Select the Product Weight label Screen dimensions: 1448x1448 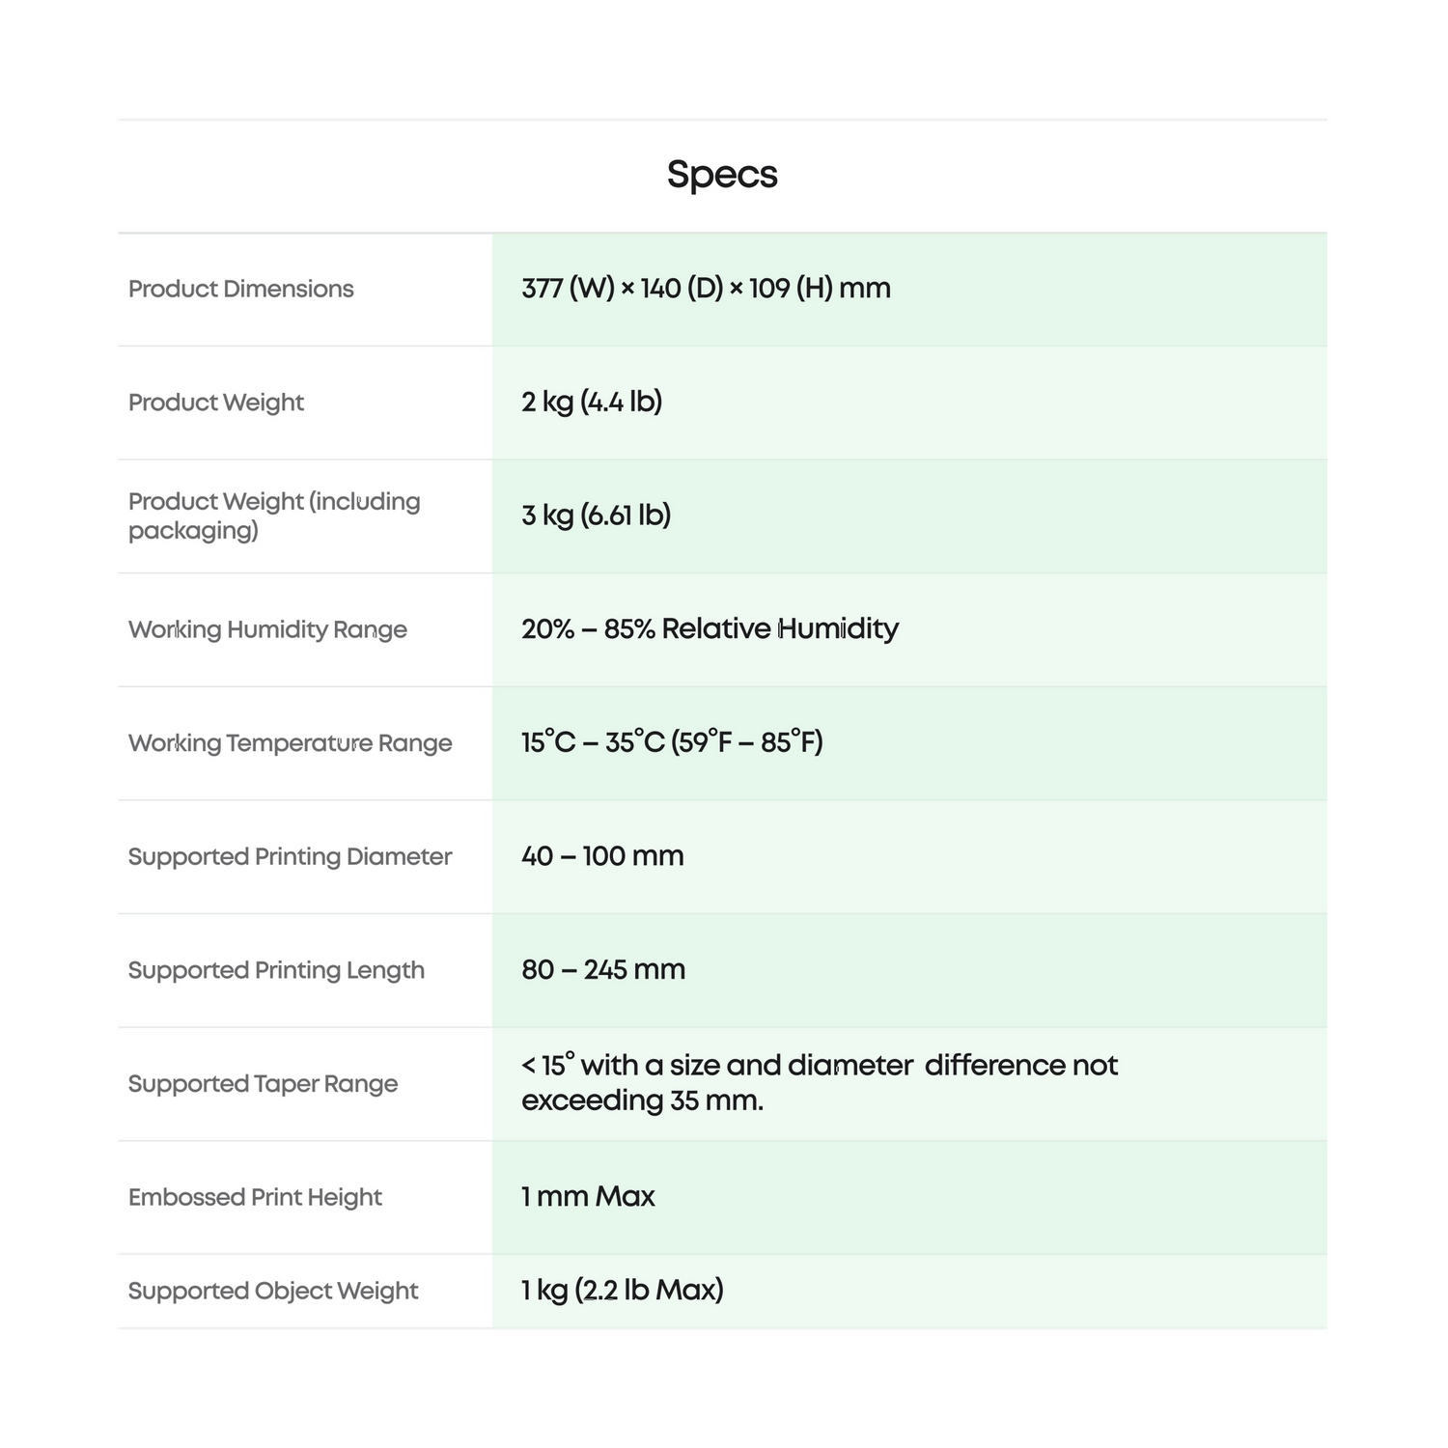[216, 403]
